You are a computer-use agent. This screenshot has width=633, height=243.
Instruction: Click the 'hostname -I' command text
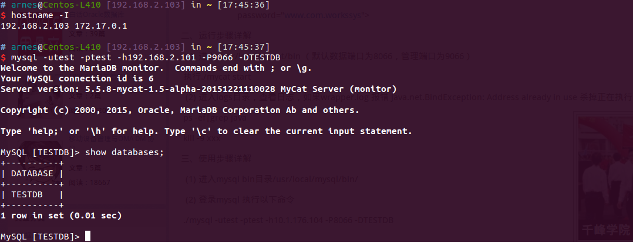click(x=39, y=16)
